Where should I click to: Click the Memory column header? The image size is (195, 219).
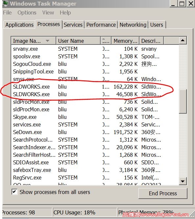125,41
